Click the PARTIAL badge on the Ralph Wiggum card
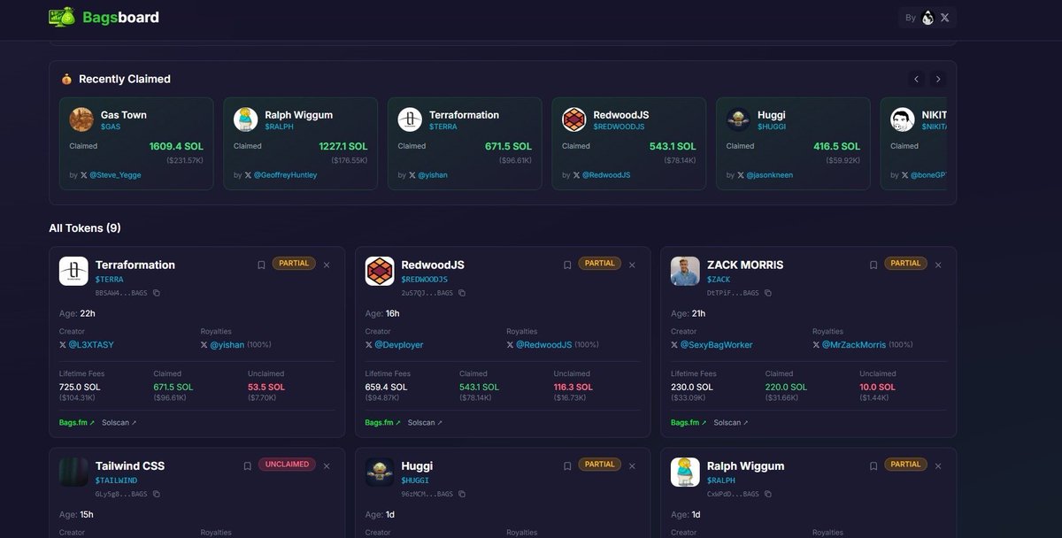The image size is (1062, 538). [906, 465]
